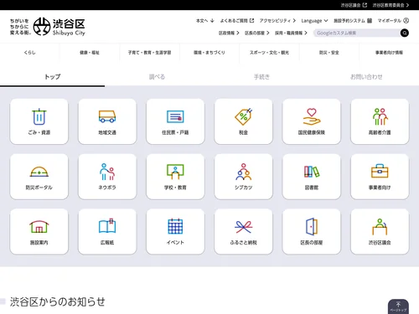Screen dimensions: 419x314
Task: Select the トップ tab
Action: pos(53,77)
